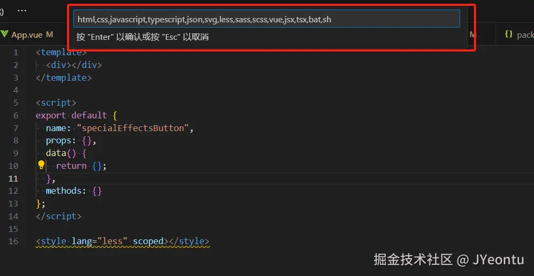Click line number 13 in the gutter

tap(13, 203)
